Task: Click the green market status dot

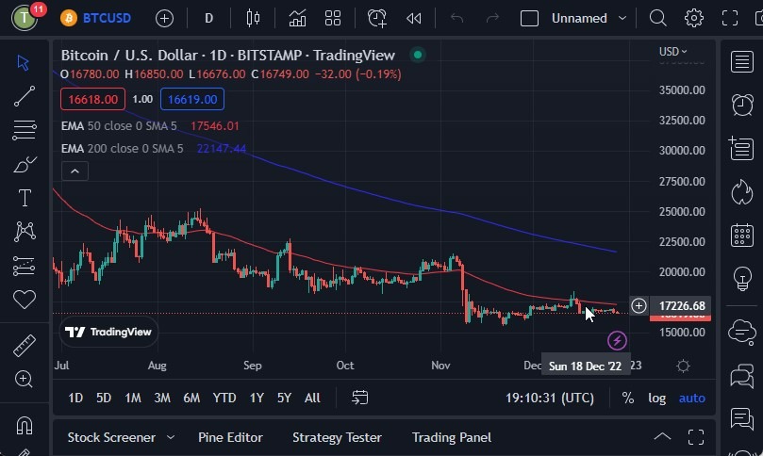Action: coord(418,55)
